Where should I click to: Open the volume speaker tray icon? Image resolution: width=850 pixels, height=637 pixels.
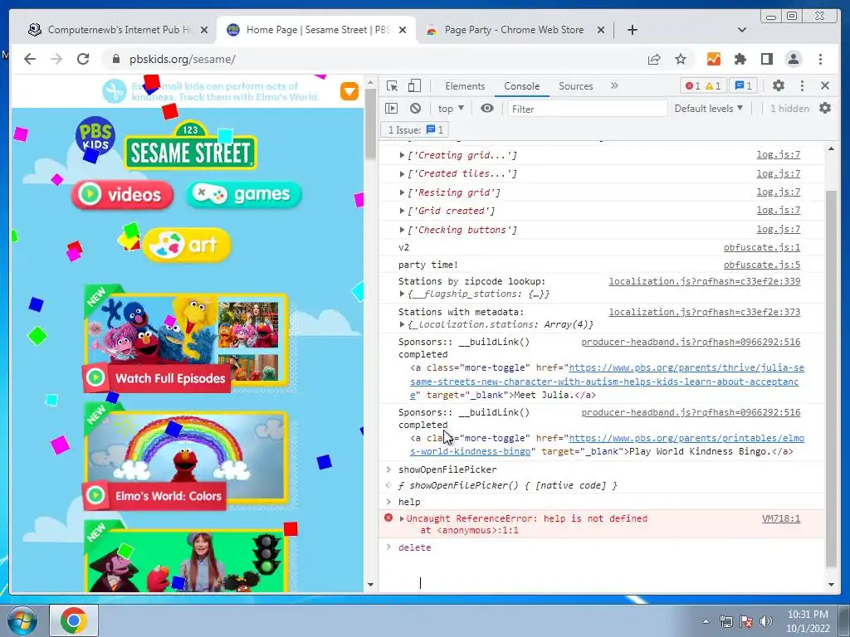click(x=766, y=621)
